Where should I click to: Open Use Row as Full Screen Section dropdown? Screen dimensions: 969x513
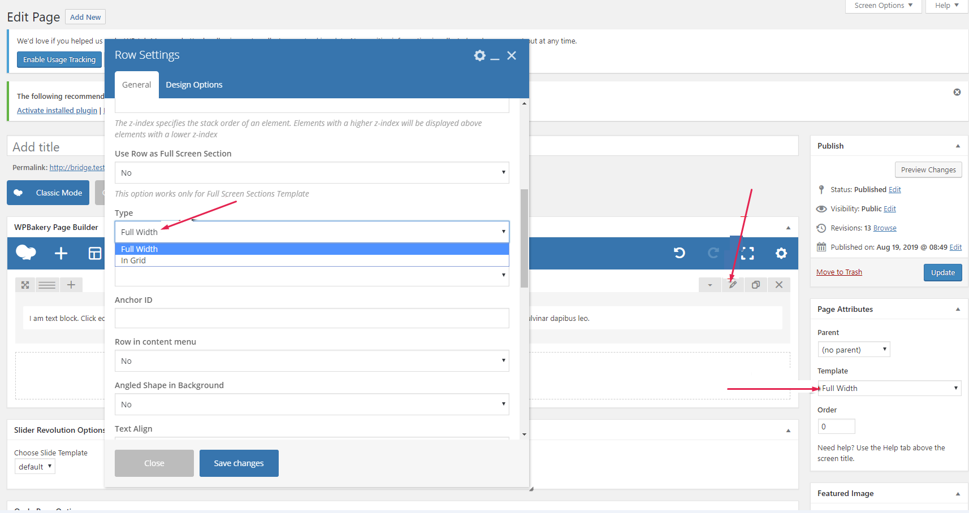pos(312,173)
